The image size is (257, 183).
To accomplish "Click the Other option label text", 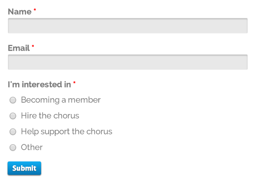I will (32, 147).
